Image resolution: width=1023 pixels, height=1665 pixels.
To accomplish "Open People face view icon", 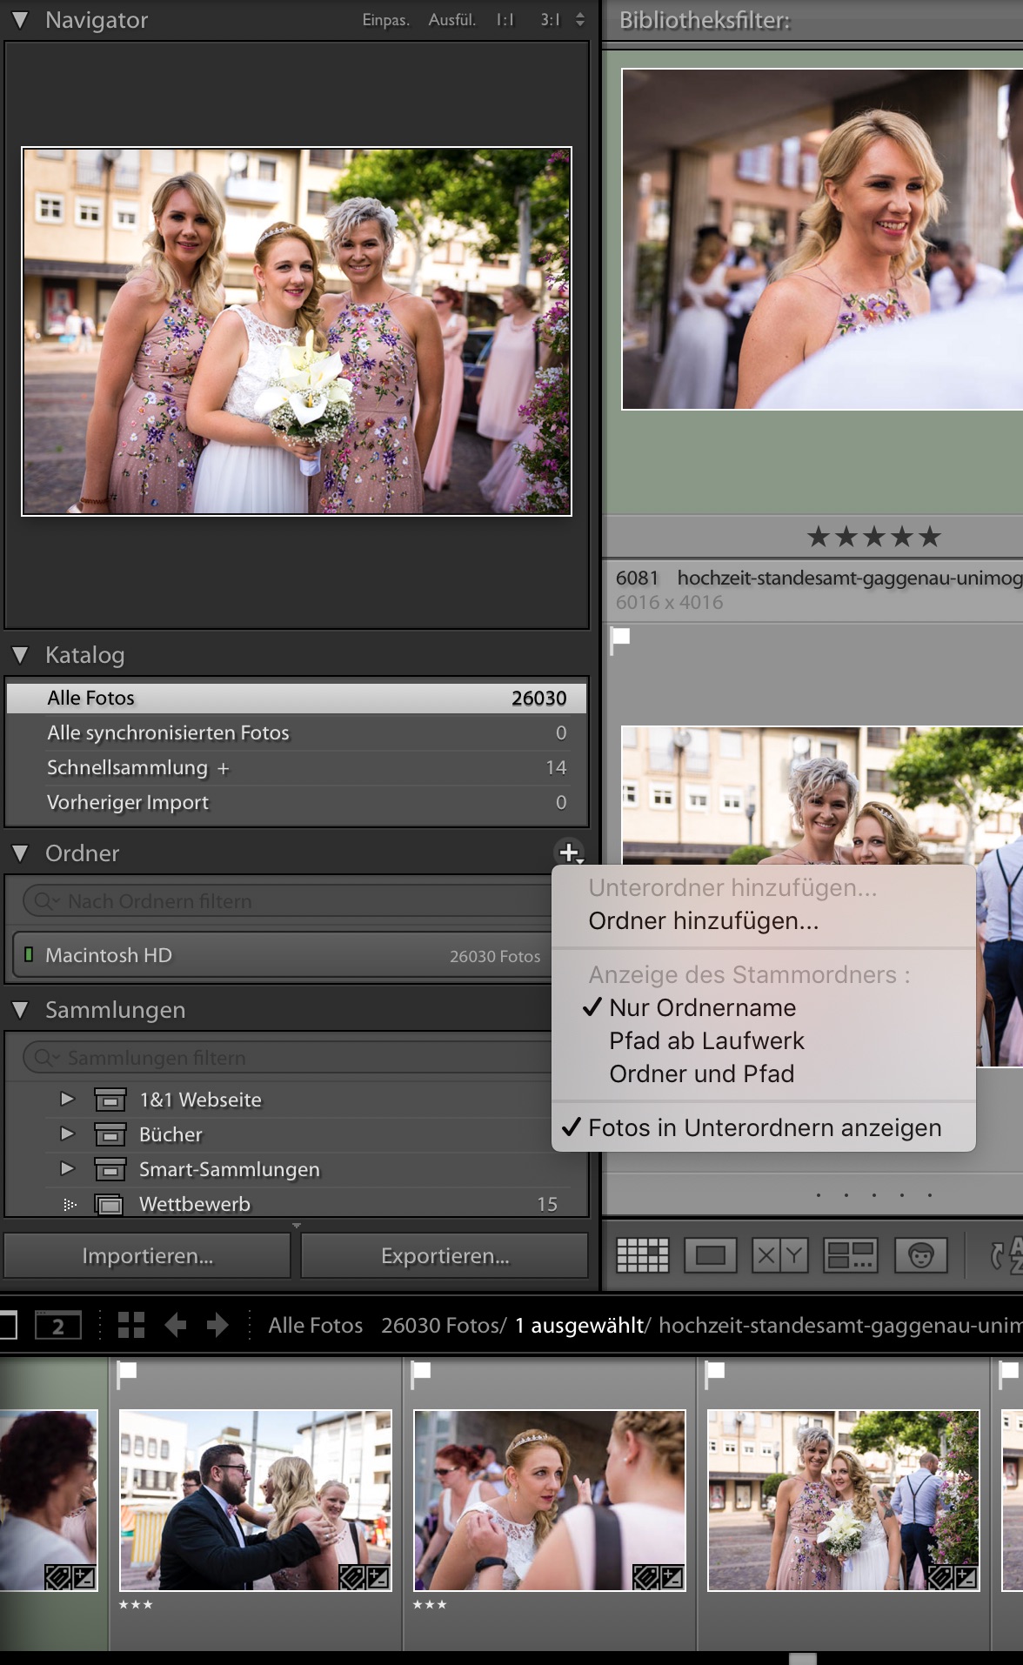I will [x=920, y=1255].
